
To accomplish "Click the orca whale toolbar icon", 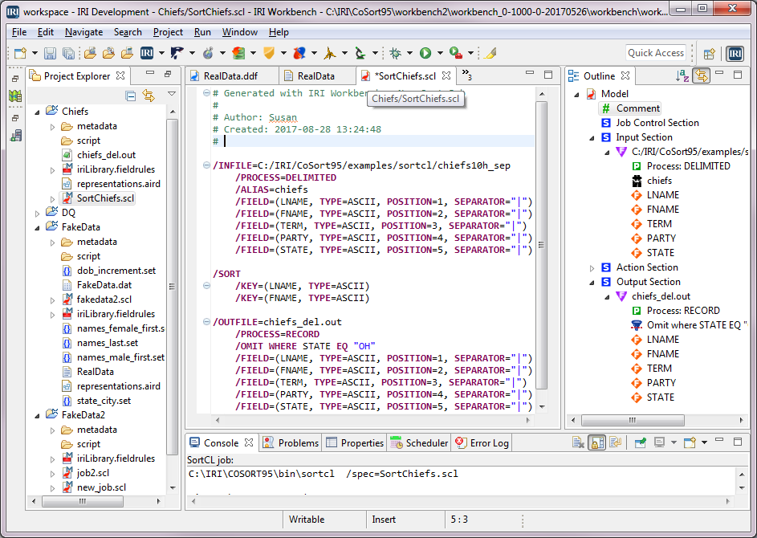I will [x=177, y=53].
